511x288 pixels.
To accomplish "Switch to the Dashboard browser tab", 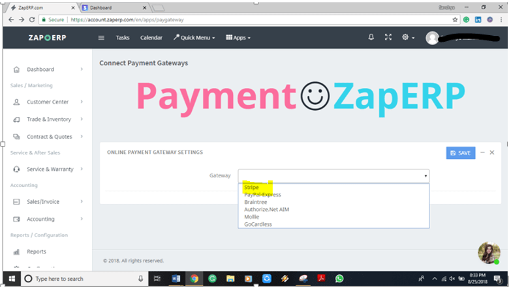I will (x=113, y=7).
